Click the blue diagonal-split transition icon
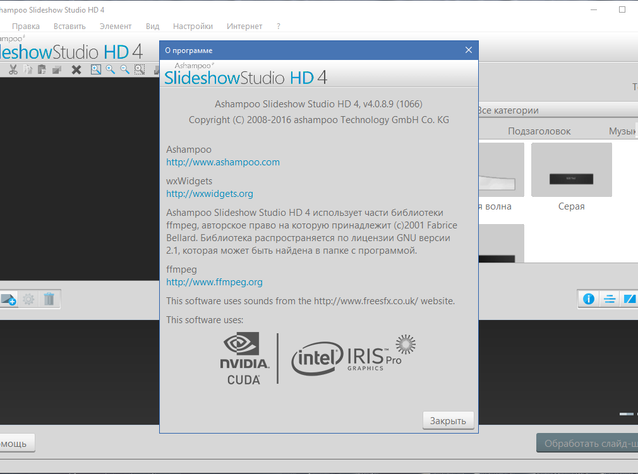The image size is (638, 474). pyautogui.click(x=630, y=299)
